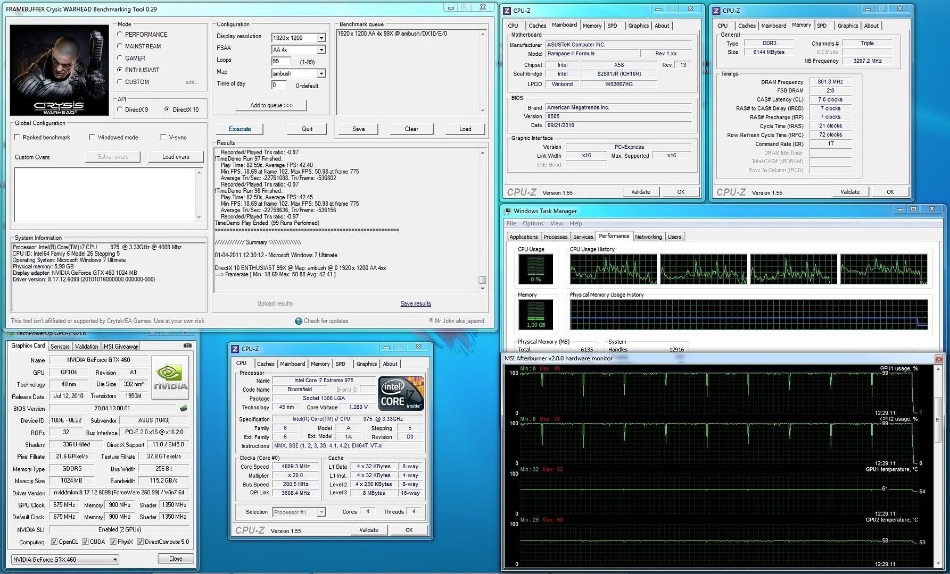Click the CPU Usage gauge in Task Manager
This screenshot has width=950, height=574.
(x=536, y=269)
